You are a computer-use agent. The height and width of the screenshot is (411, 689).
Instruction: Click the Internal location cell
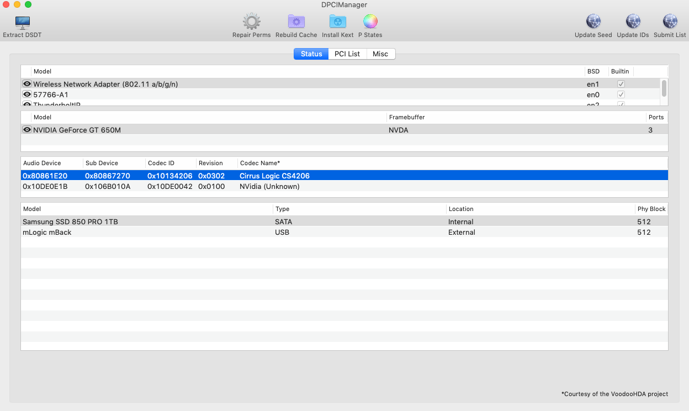click(x=461, y=222)
